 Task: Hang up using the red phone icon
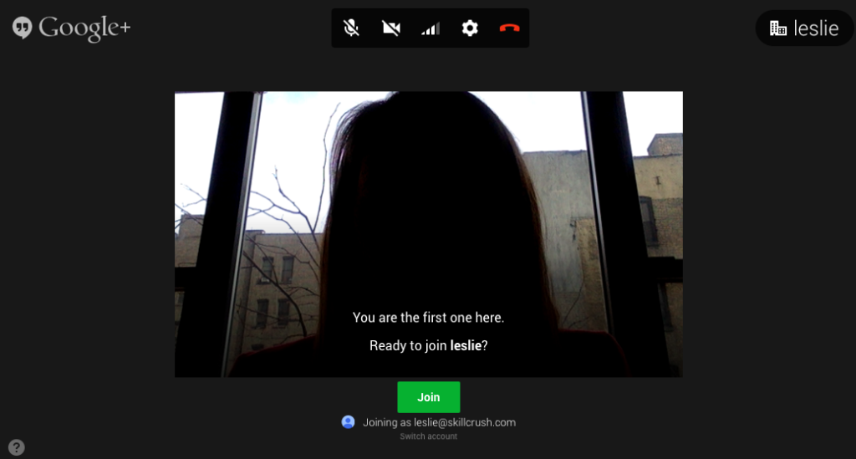(509, 28)
